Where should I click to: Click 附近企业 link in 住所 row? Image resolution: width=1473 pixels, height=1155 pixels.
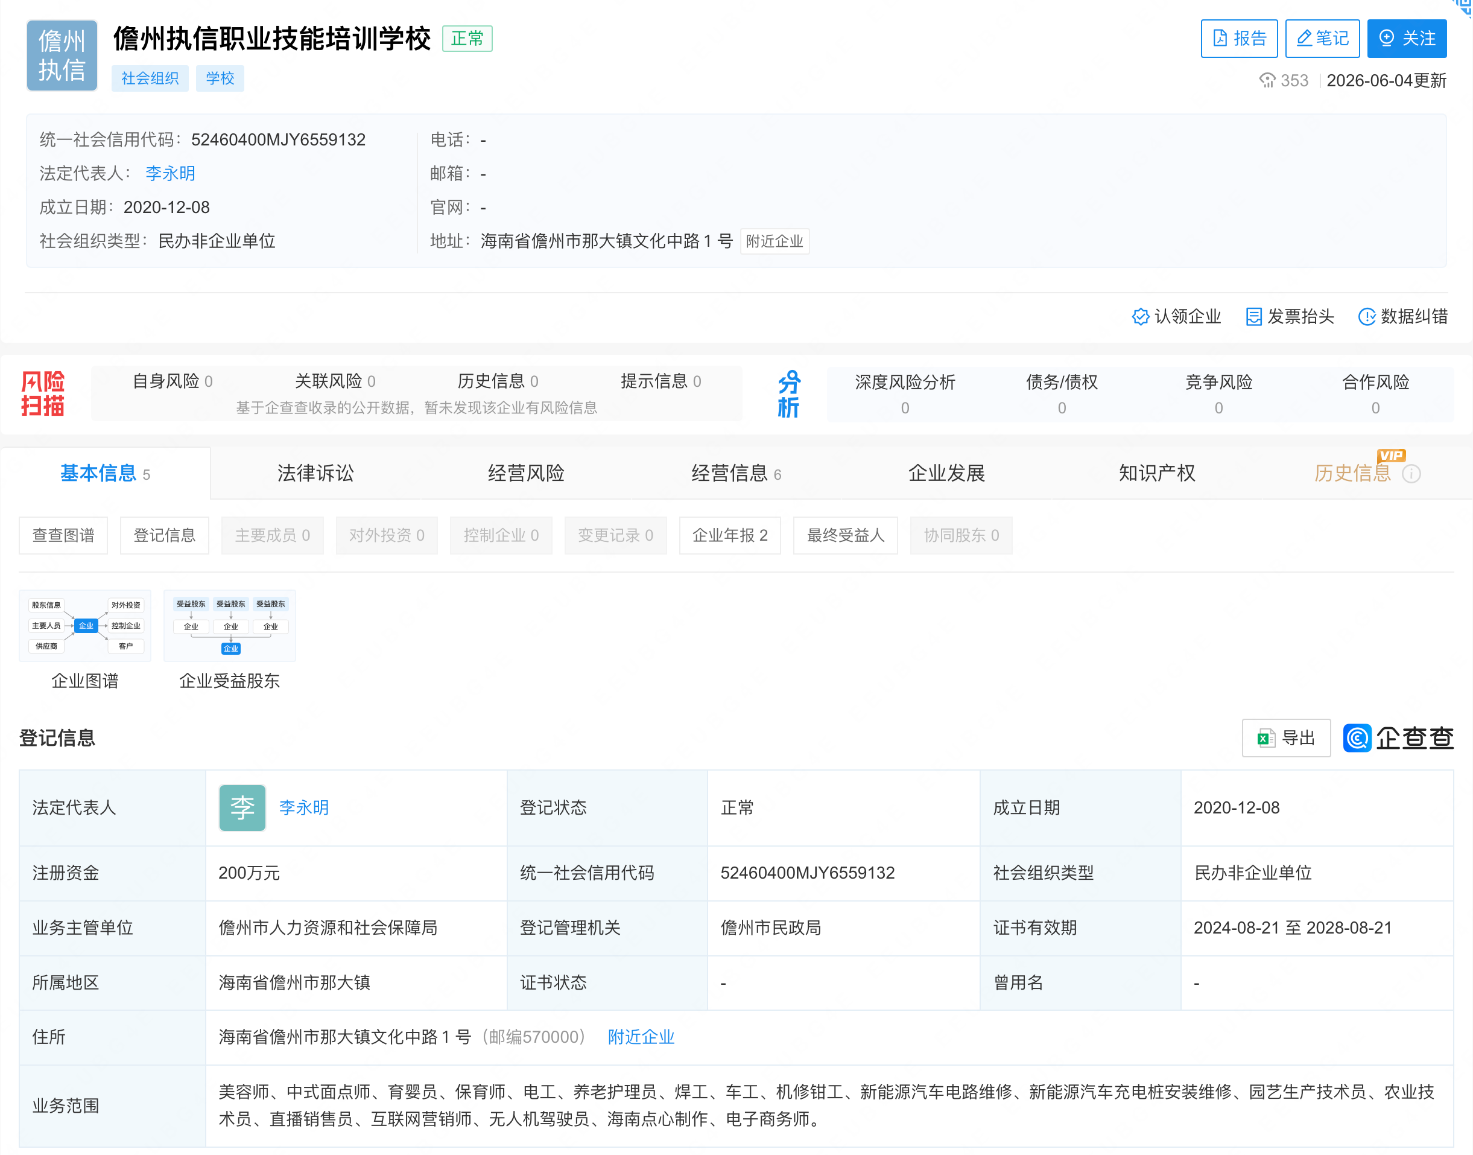tap(641, 1037)
